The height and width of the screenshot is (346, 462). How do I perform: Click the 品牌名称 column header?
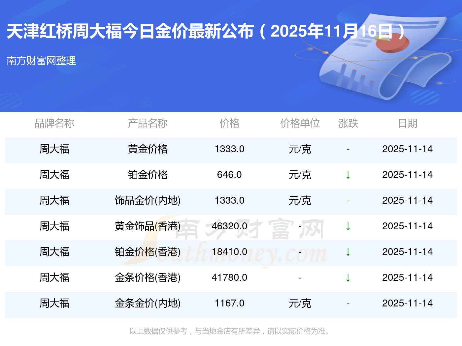point(54,123)
